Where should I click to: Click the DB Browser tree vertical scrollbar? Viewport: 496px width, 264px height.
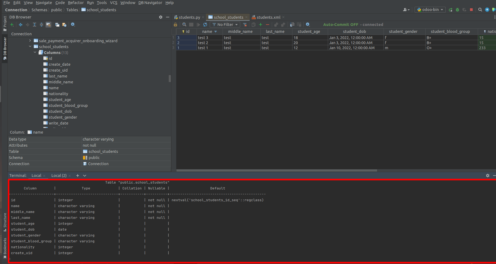[170, 79]
